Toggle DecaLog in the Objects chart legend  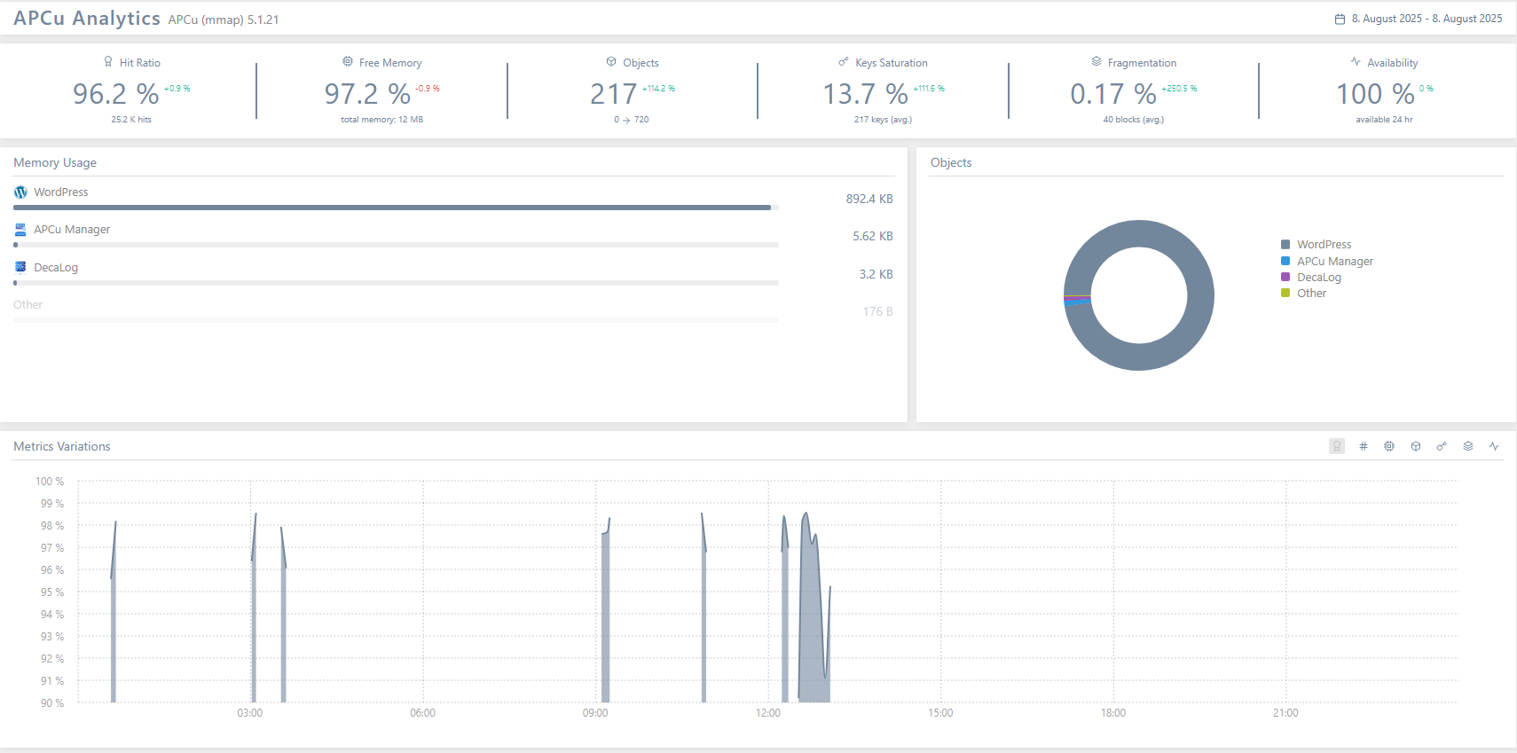(1318, 278)
